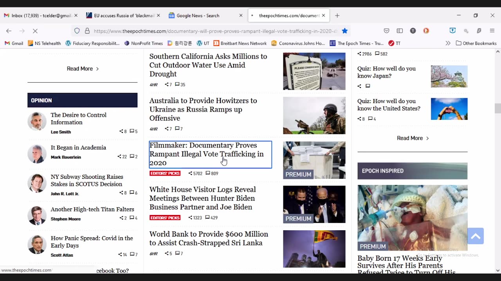This screenshot has height=281, width=501.
Task: Open the Coronavirus Johns Ho... bookmark
Action: 298,43
